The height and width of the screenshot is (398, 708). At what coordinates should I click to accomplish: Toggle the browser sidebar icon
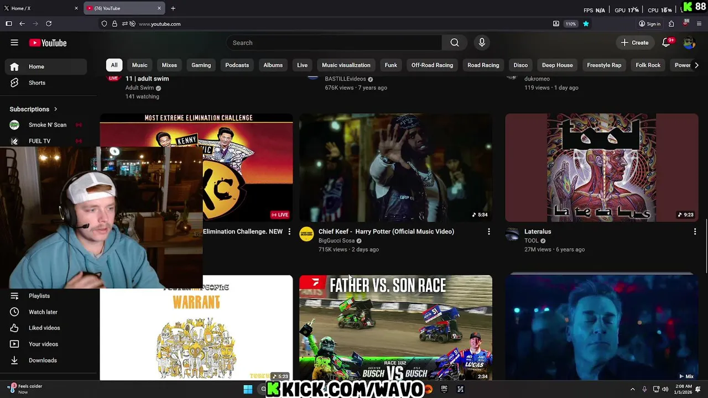pos(9,24)
